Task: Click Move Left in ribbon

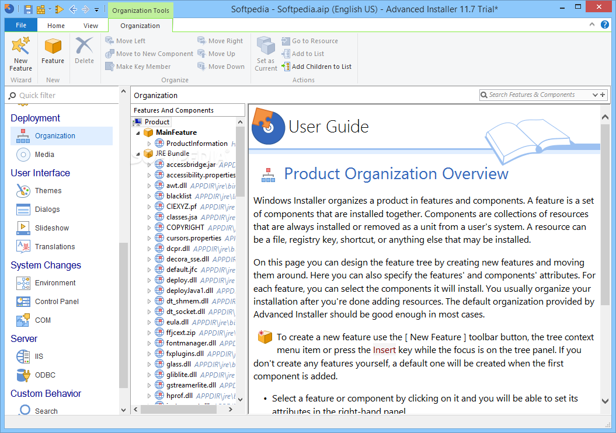Action: [x=126, y=41]
